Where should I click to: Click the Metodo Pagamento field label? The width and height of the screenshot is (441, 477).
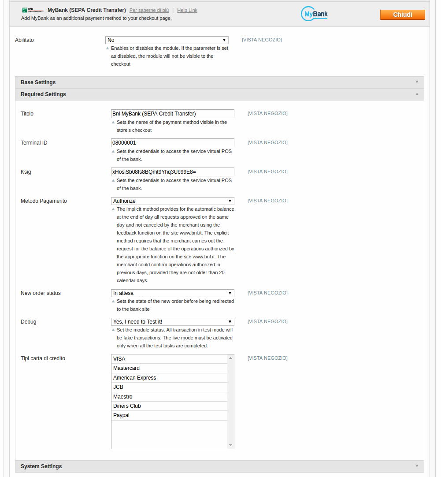pos(44,201)
